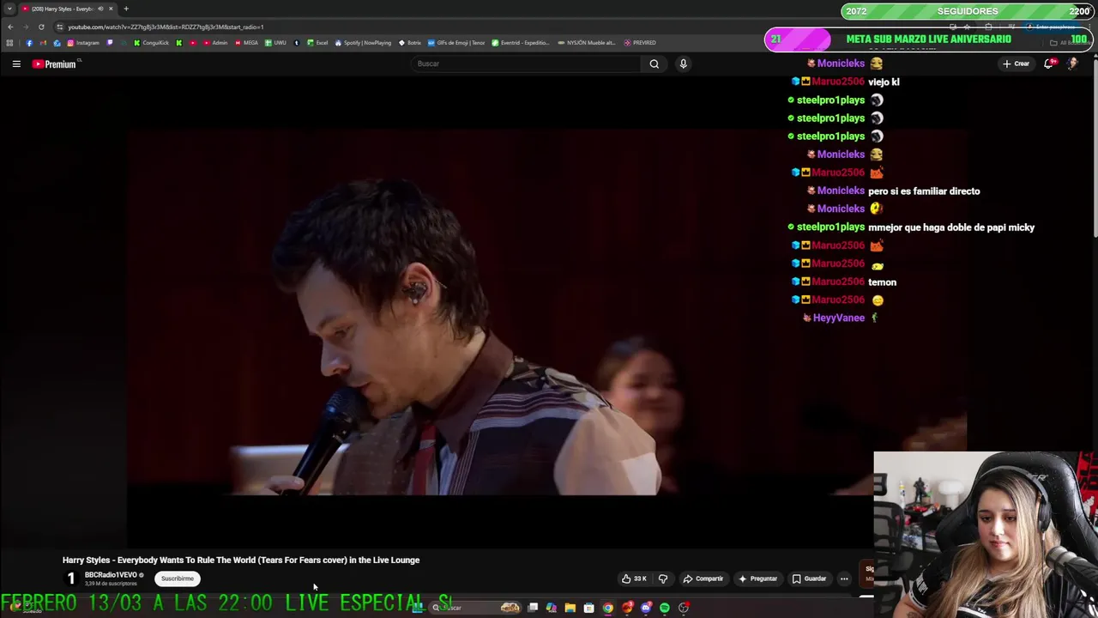Share the video with Compartir
This screenshot has height=618, width=1098.
703,579
